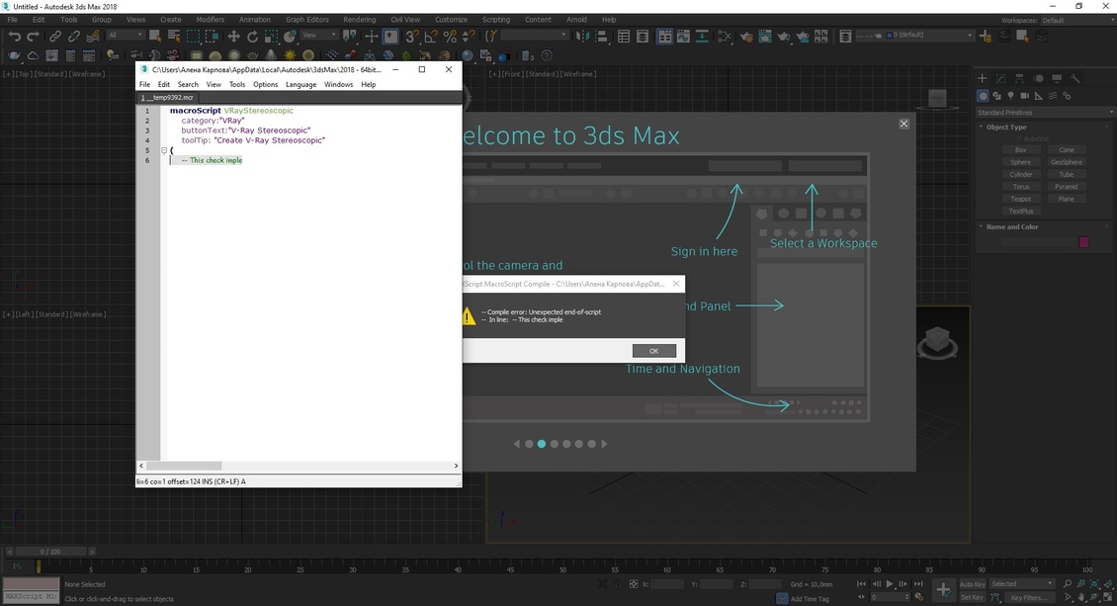Click the Undo arrow icon
The width and height of the screenshot is (1117, 606).
(x=14, y=37)
